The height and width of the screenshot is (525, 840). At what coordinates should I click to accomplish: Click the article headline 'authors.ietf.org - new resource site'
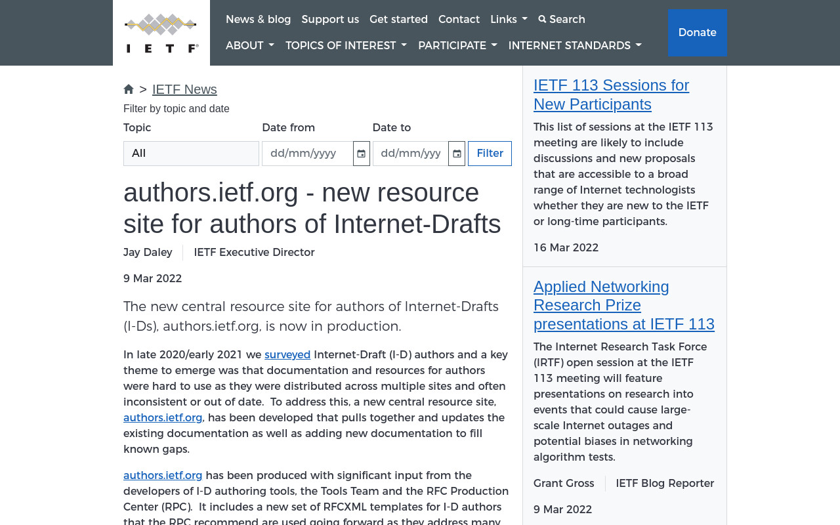pos(312,208)
